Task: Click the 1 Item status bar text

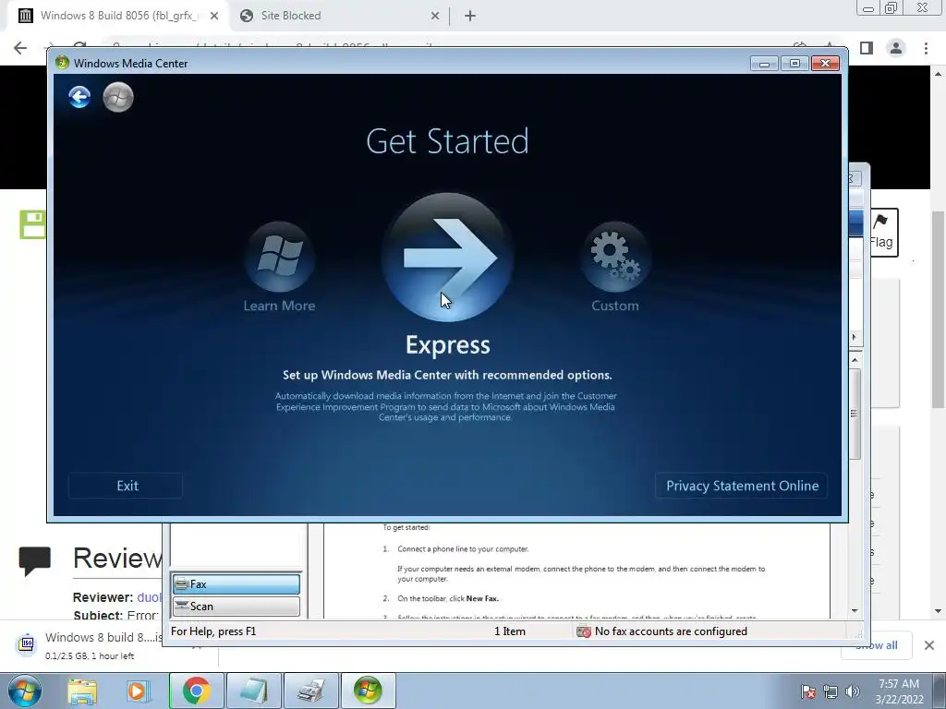Action: tap(510, 631)
